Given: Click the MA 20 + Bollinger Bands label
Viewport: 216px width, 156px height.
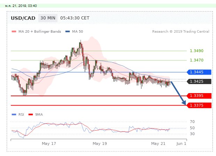Looking at the screenshot, I should (40, 32).
